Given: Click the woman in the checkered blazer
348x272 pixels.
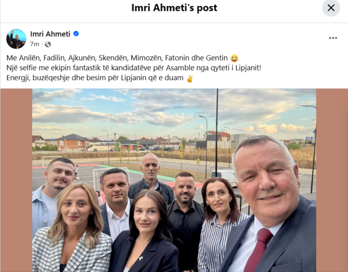Looking at the screenshot, I should point(73,228).
